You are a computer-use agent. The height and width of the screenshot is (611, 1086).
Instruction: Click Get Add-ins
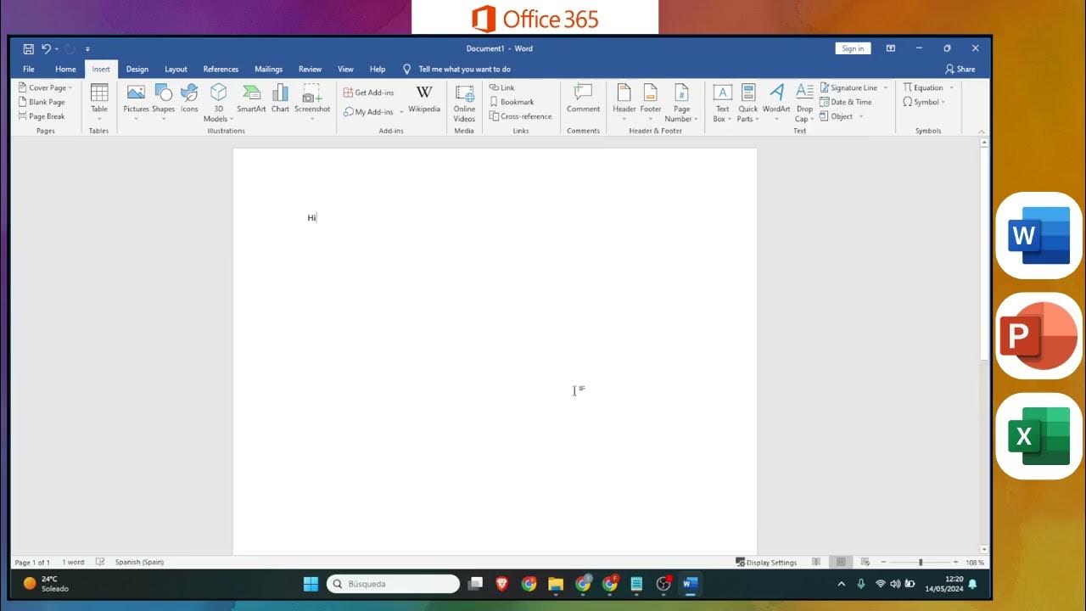368,92
